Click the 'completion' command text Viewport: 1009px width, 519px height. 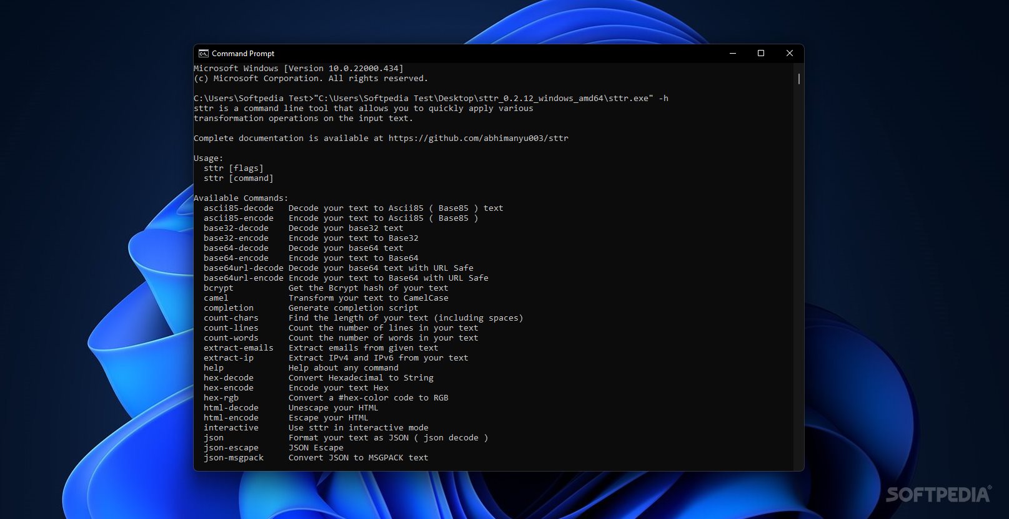(x=229, y=308)
